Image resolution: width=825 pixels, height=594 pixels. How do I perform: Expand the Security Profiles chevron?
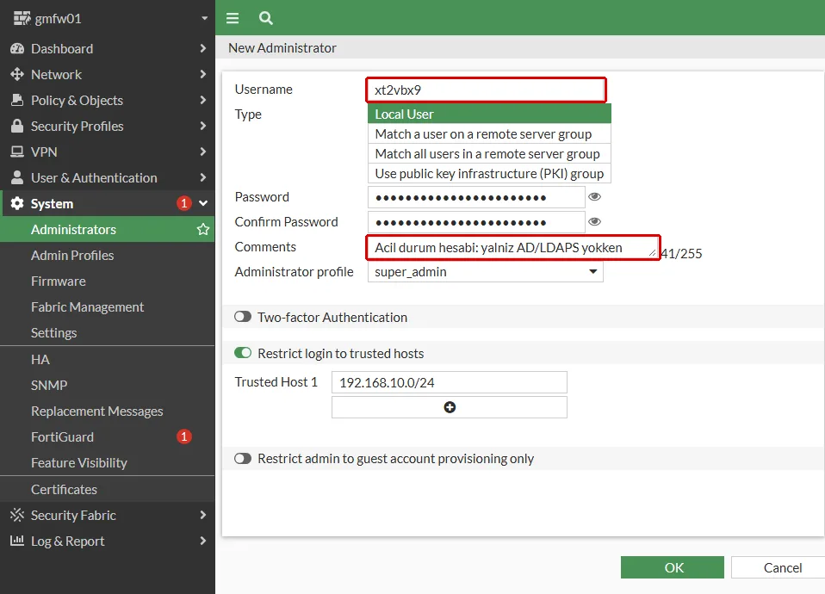(203, 126)
